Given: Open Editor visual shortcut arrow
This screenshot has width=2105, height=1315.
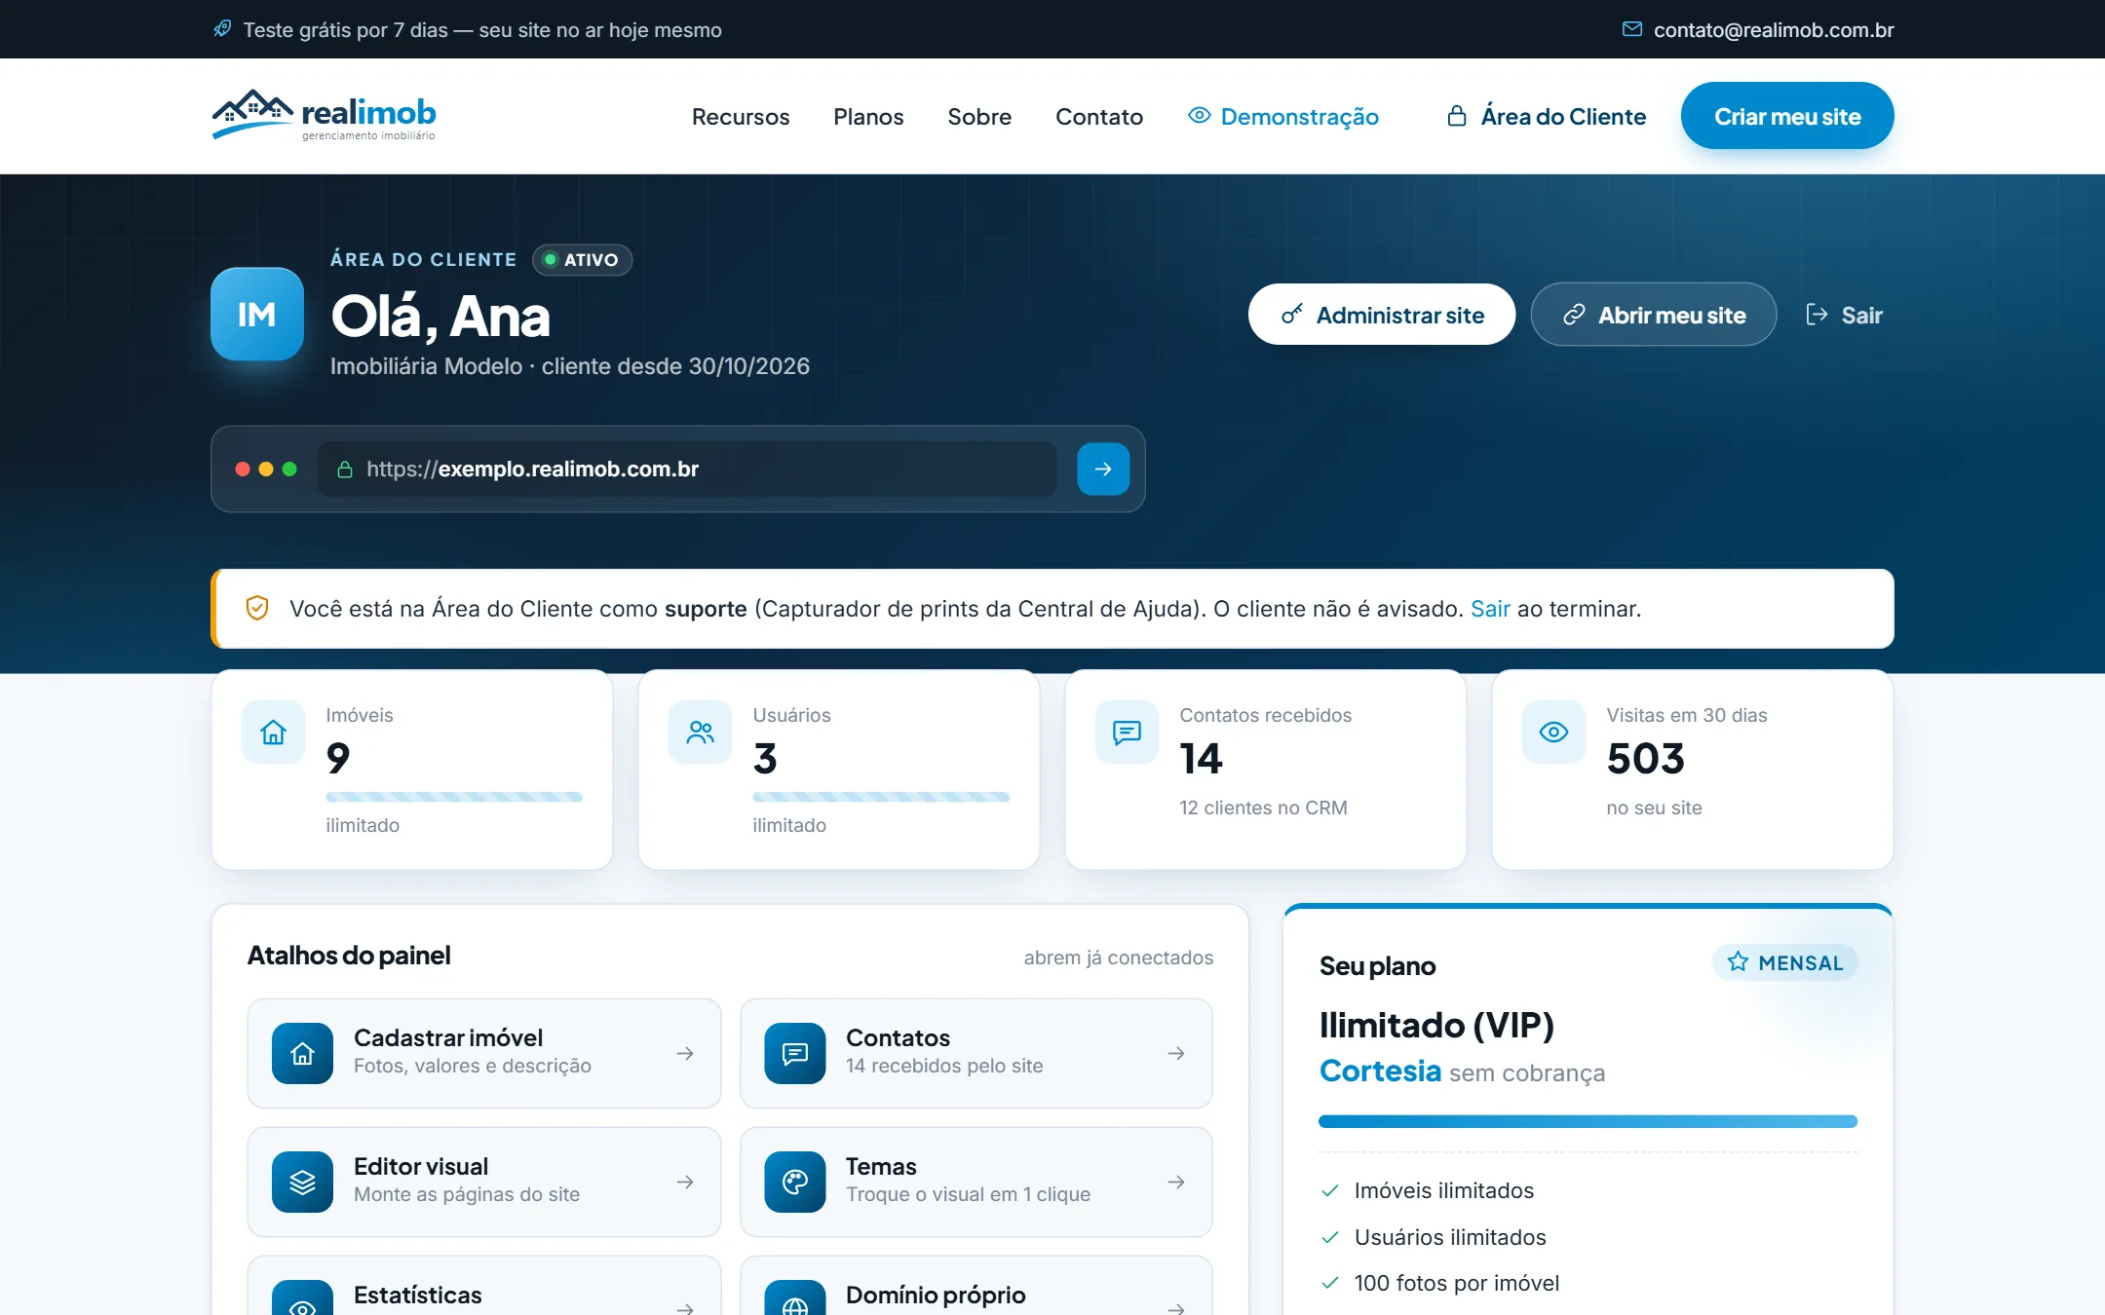Looking at the screenshot, I should (685, 1182).
